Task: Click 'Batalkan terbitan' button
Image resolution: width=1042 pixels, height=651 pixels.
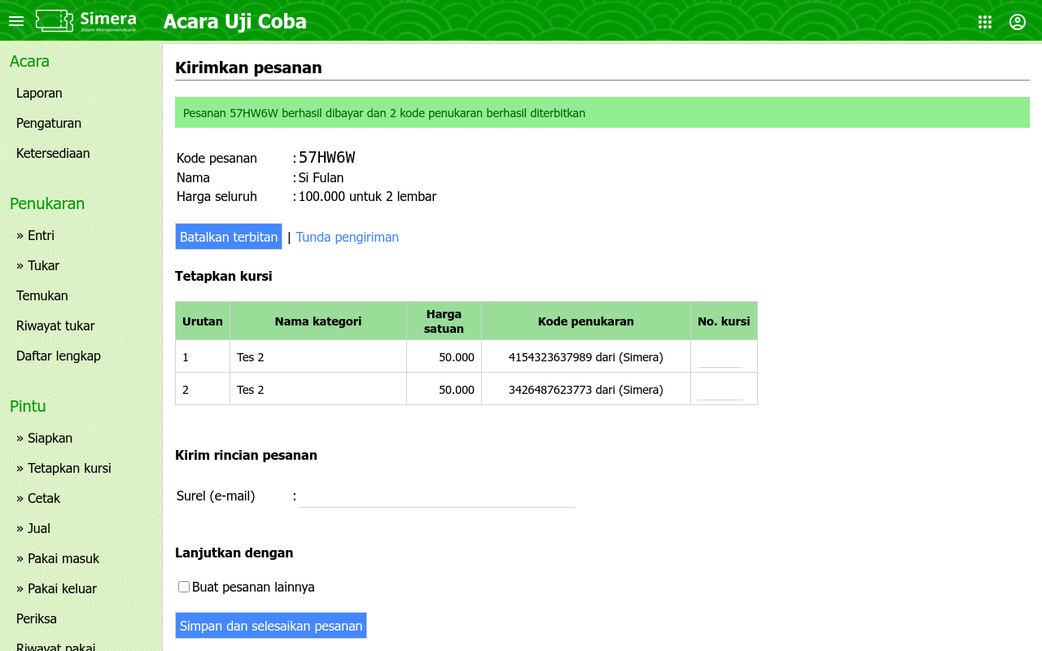Action: pos(229,237)
